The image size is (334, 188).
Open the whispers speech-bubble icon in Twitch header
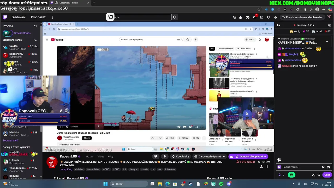269,17
